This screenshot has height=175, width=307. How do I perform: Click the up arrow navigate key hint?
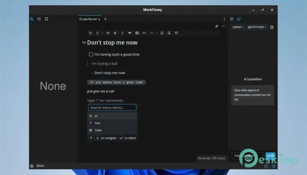[x=91, y=138]
